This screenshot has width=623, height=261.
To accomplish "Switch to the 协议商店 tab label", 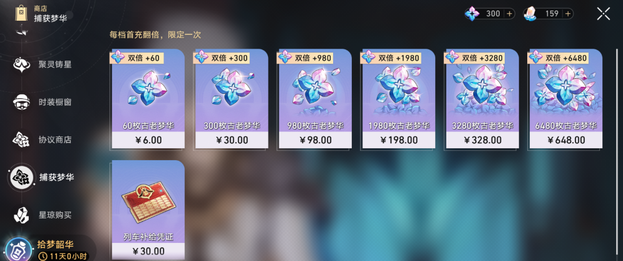I will 55,140.
